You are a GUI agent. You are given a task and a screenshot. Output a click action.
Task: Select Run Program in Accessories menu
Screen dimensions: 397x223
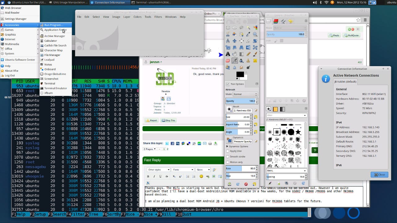tap(55, 25)
